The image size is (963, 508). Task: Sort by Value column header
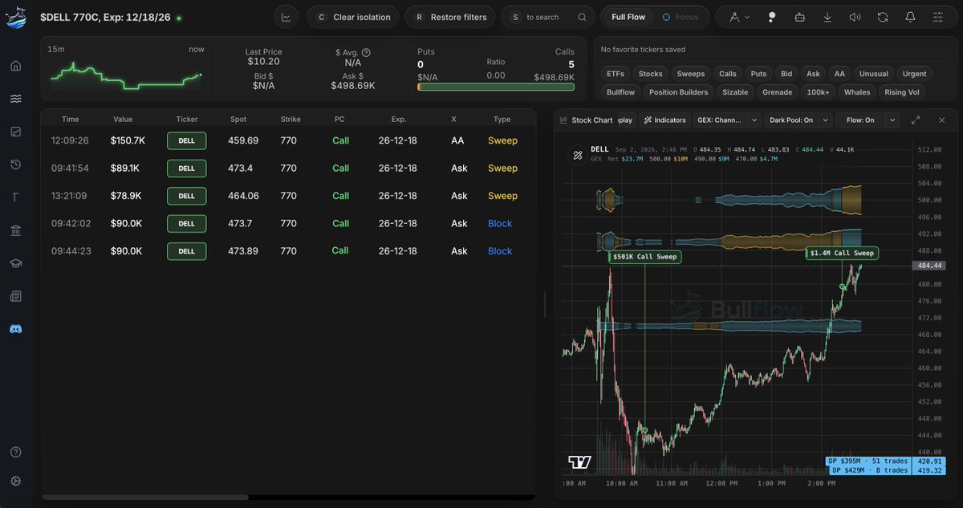(123, 119)
